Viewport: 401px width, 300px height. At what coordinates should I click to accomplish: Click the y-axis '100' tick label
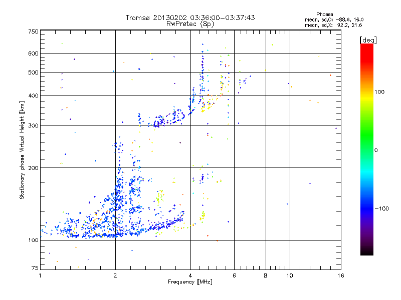pos(34,240)
